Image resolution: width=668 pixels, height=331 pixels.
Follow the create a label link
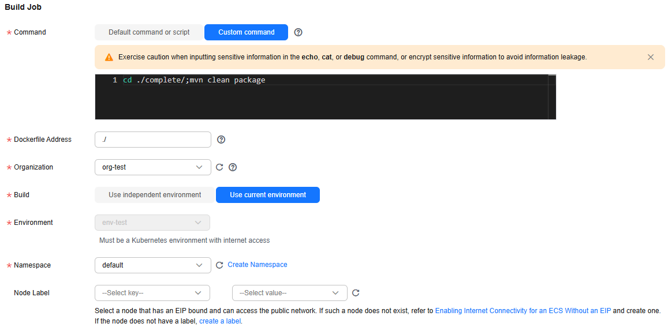click(x=220, y=321)
